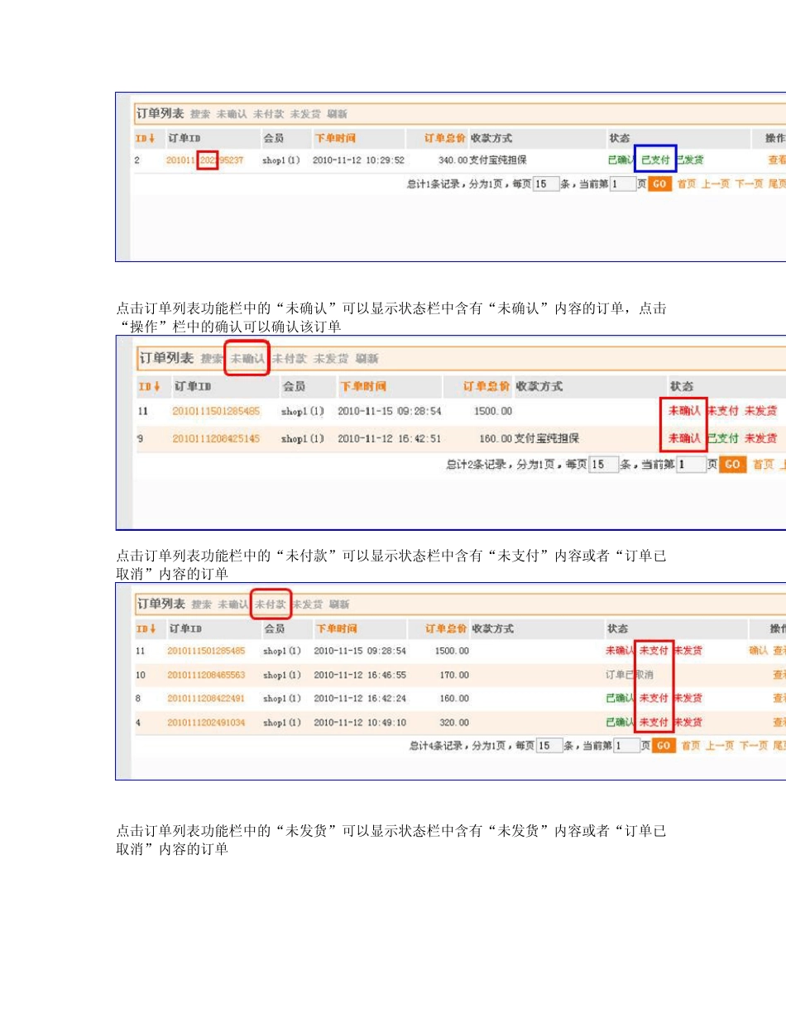The height and width of the screenshot is (1017, 786).
Task: Click 刷新 in the four-record order list
Action: coord(339,604)
